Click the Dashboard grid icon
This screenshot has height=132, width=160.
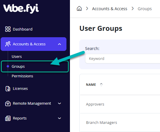point(8,29)
